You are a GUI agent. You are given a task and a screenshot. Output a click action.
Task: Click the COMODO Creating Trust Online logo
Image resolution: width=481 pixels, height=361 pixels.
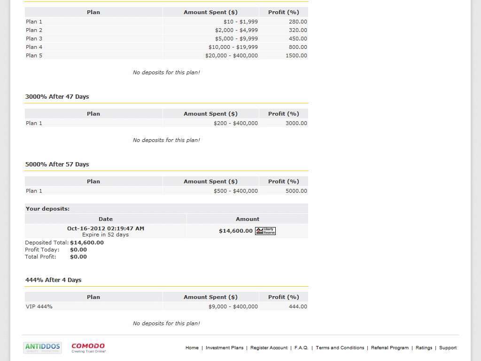88,348
